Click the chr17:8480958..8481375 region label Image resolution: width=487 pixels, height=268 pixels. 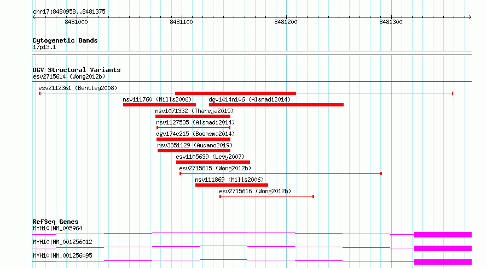pos(69,11)
